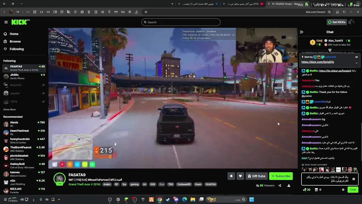Image resolution: width=362 pixels, height=204 pixels.
Task: Expand Show More followed channels
Action: point(10,109)
